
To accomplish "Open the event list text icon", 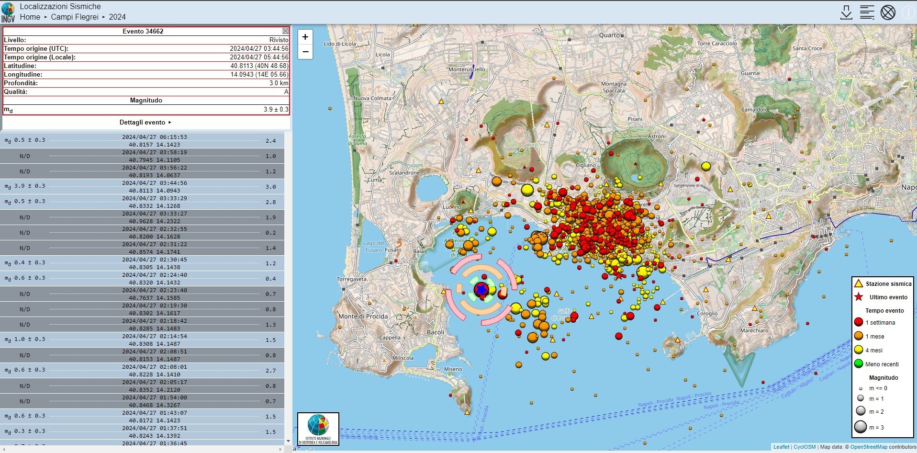I will tap(867, 12).
